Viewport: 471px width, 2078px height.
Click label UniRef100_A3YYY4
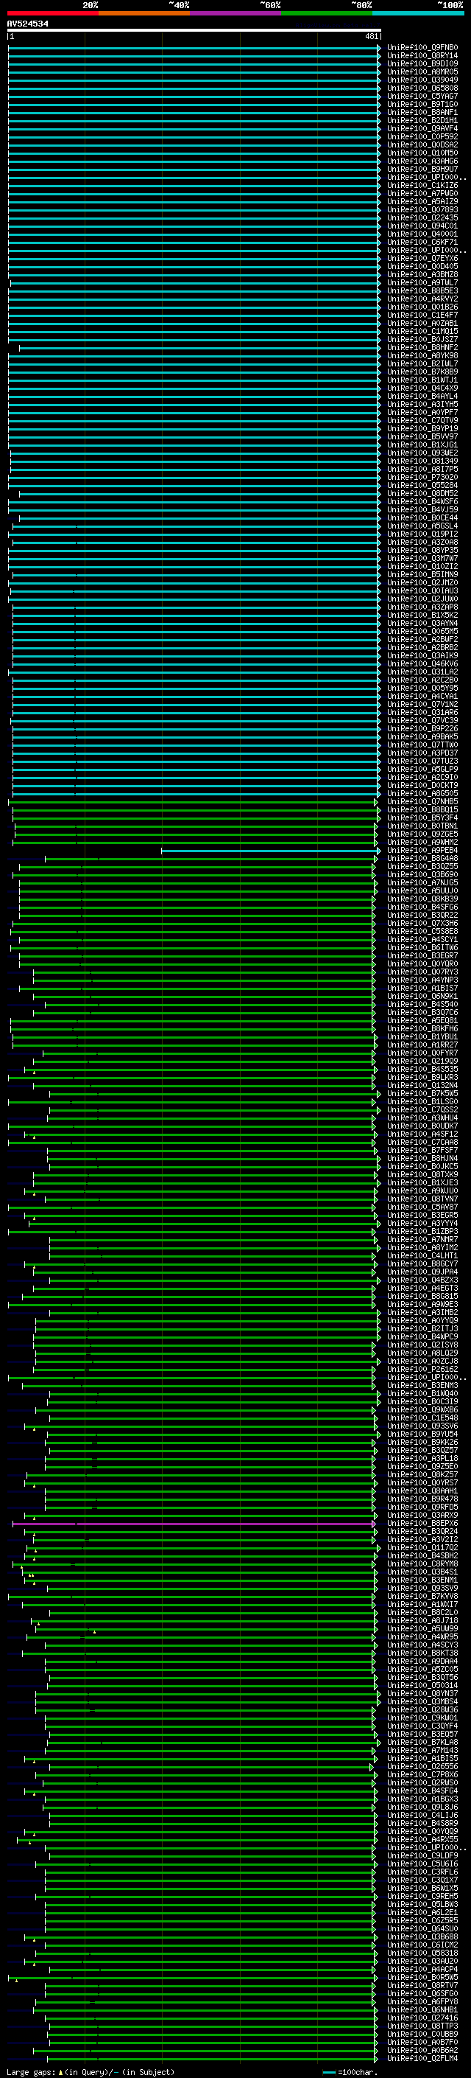pos(422,1224)
